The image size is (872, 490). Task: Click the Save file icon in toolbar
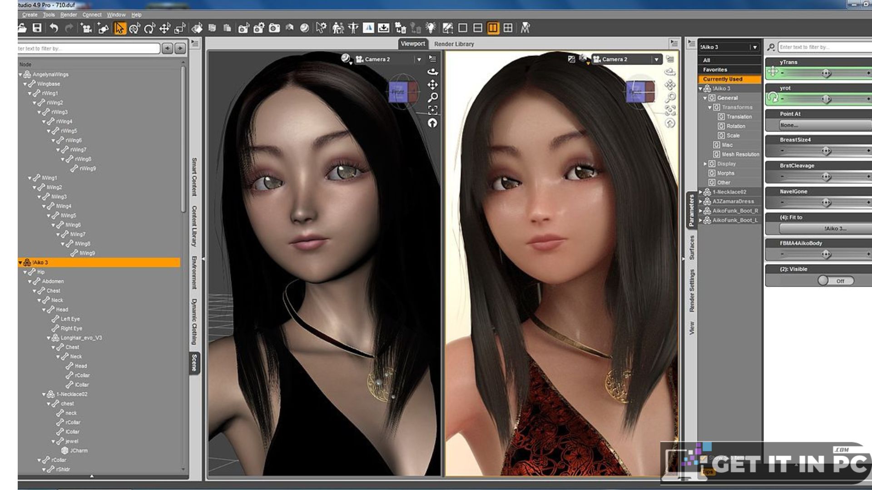(37, 28)
